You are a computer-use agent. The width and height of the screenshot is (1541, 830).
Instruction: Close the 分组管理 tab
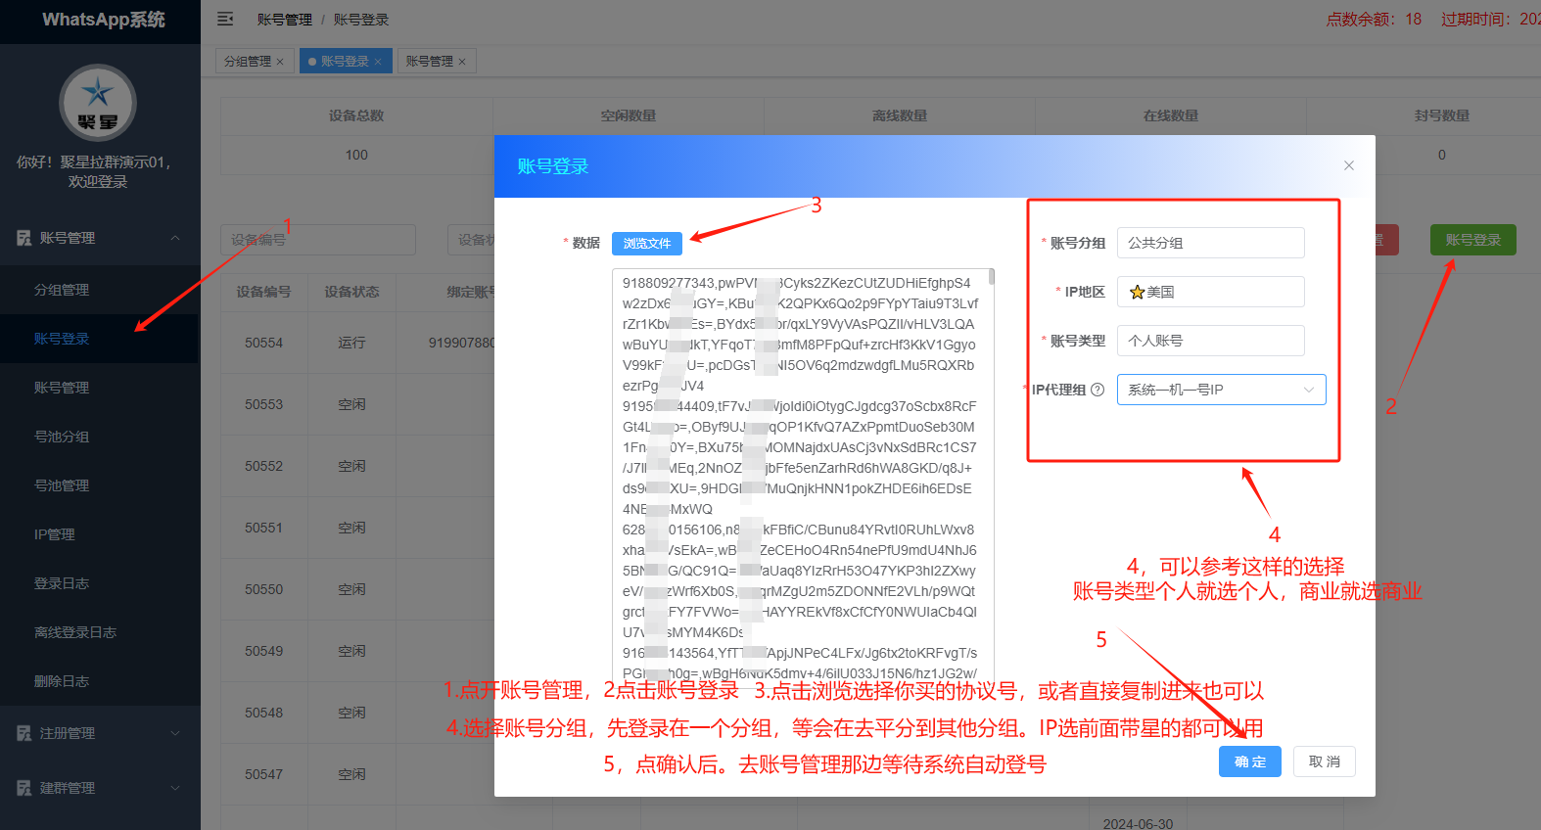coord(280,62)
